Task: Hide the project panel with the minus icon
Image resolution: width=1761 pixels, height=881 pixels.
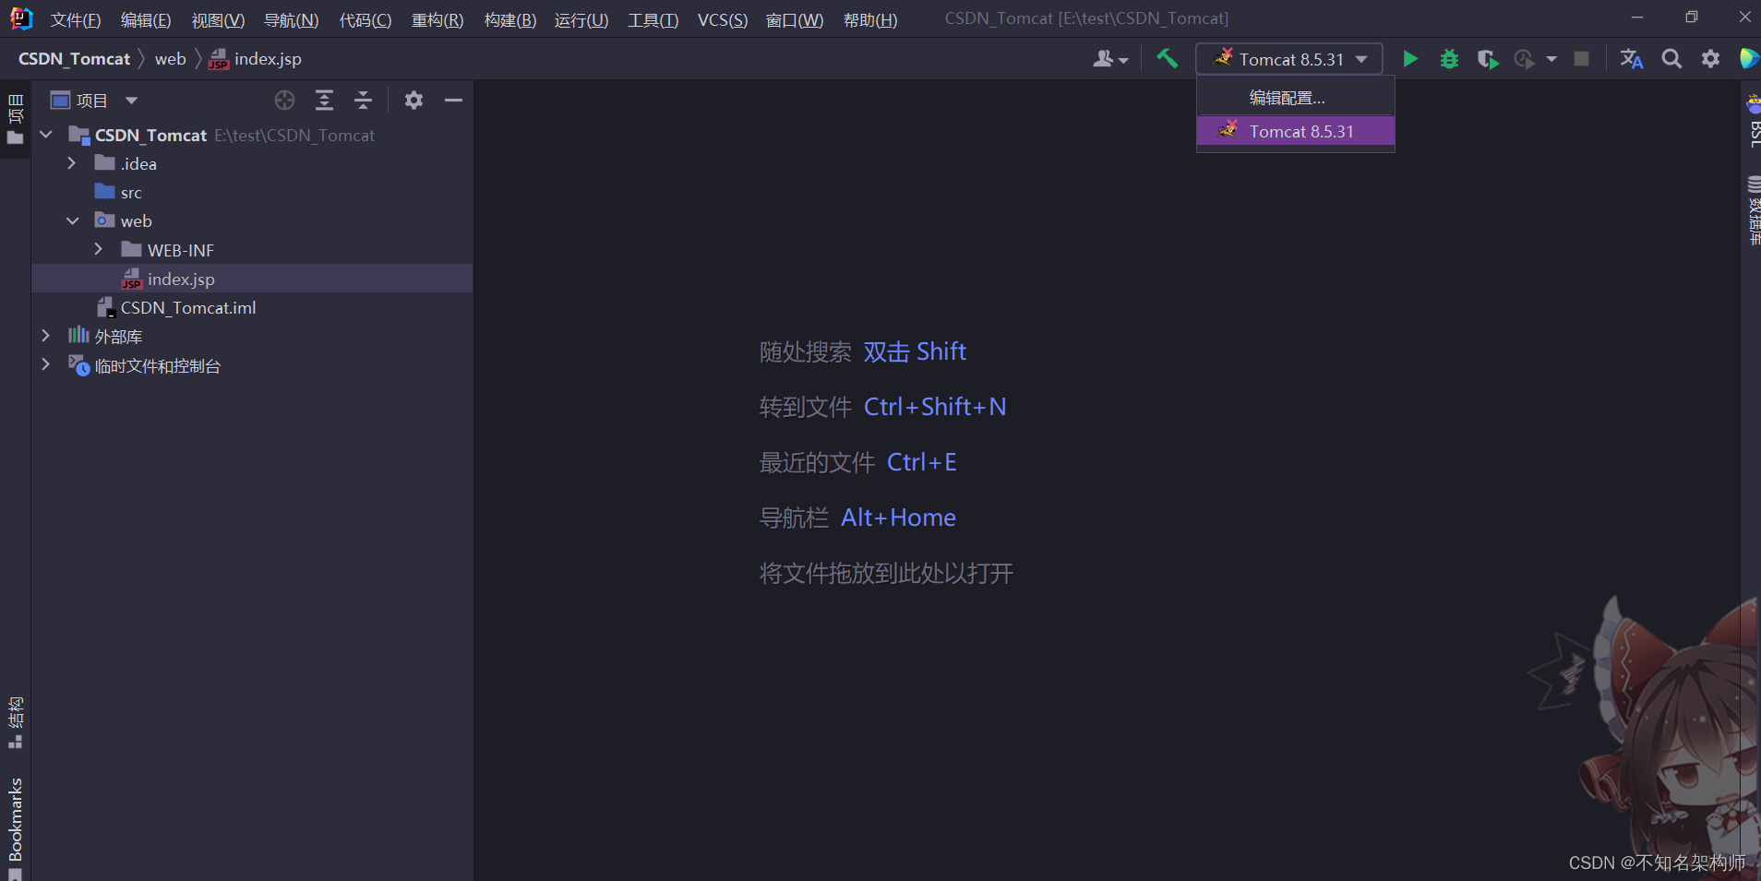Action: tap(453, 100)
